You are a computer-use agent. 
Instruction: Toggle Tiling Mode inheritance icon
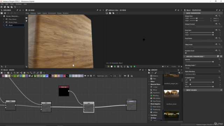216,44
